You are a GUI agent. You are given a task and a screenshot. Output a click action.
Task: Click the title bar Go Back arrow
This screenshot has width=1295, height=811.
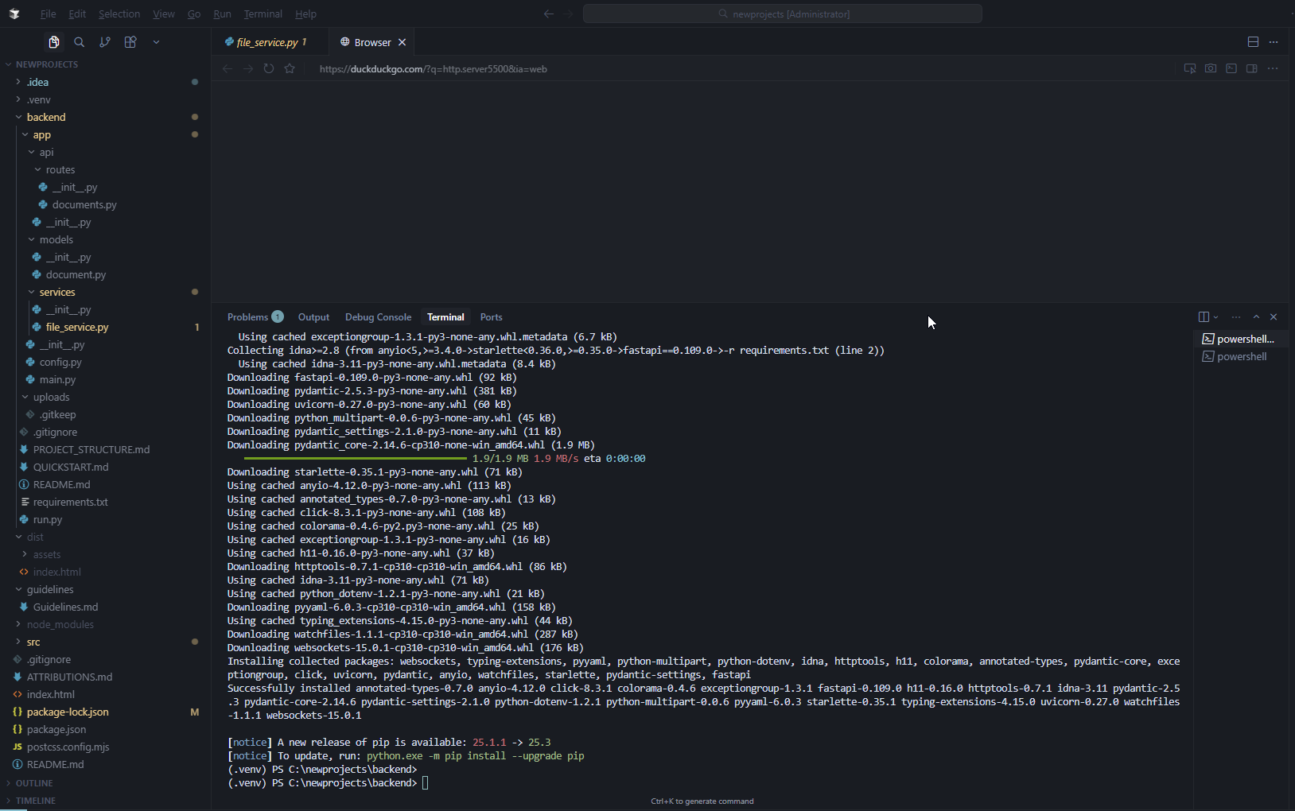coord(549,14)
